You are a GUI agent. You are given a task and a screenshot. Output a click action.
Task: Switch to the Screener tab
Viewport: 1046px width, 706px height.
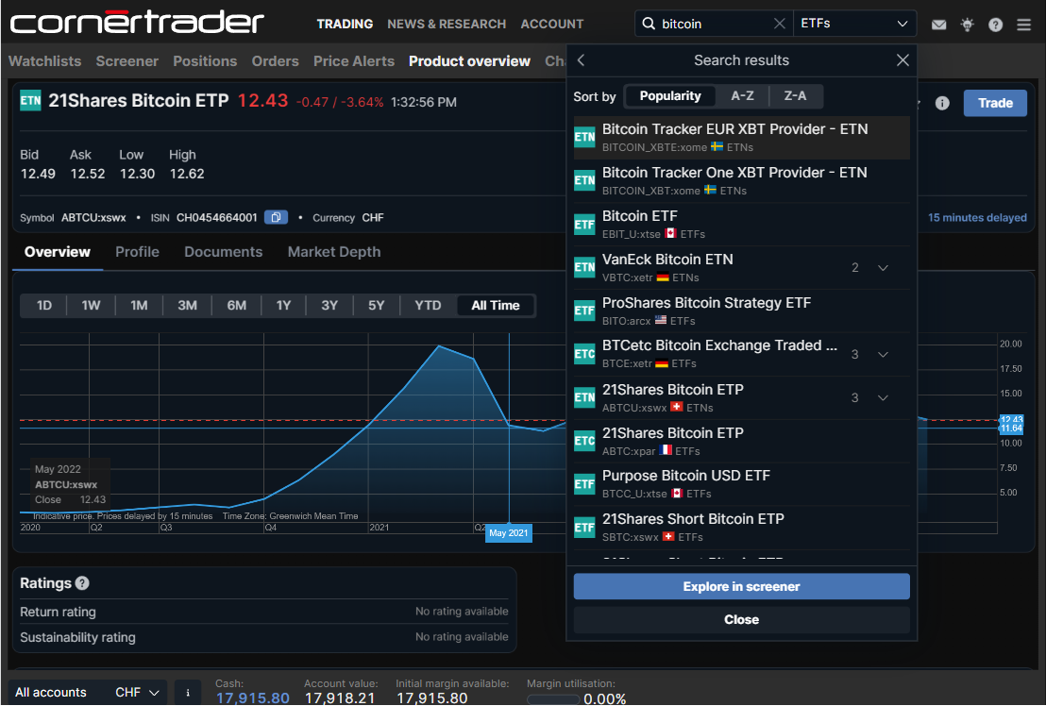pyautogui.click(x=127, y=61)
